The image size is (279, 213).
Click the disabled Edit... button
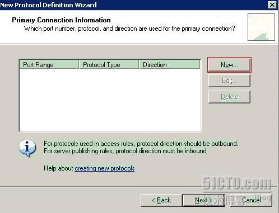(x=229, y=81)
